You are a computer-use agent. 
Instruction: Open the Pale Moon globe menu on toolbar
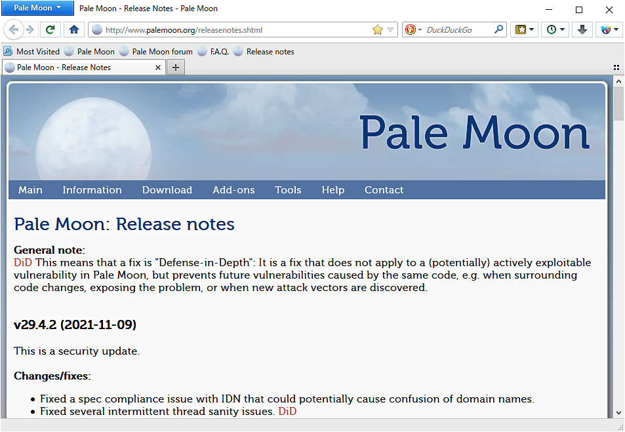(x=607, y=29)
